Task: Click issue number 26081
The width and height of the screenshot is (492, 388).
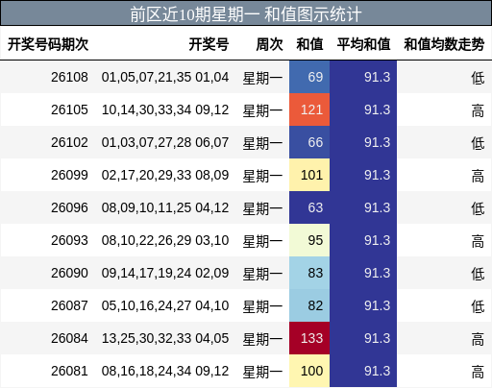Action: [x=69, y=371]
